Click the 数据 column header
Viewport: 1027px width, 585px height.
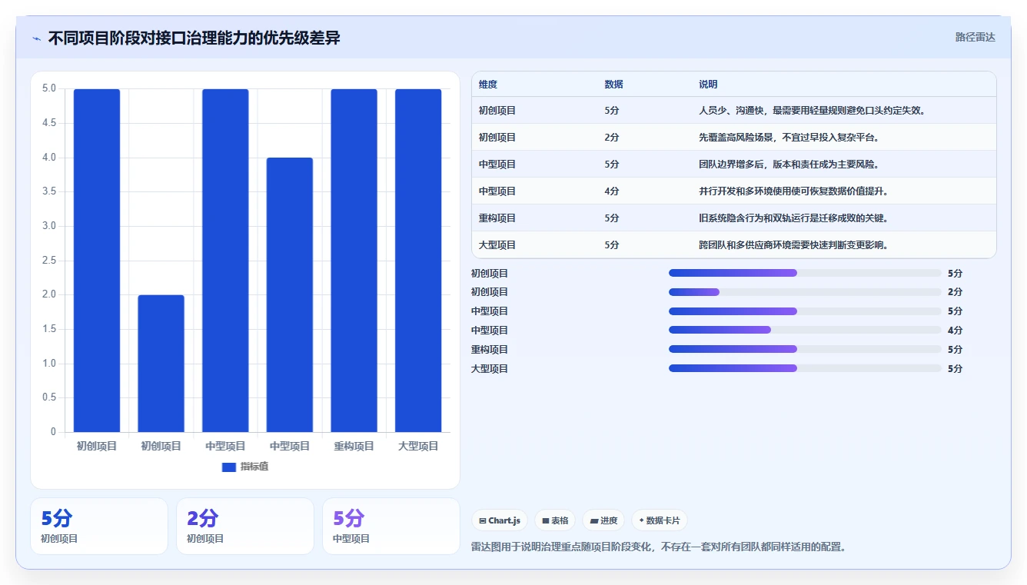tap(614, 85)
